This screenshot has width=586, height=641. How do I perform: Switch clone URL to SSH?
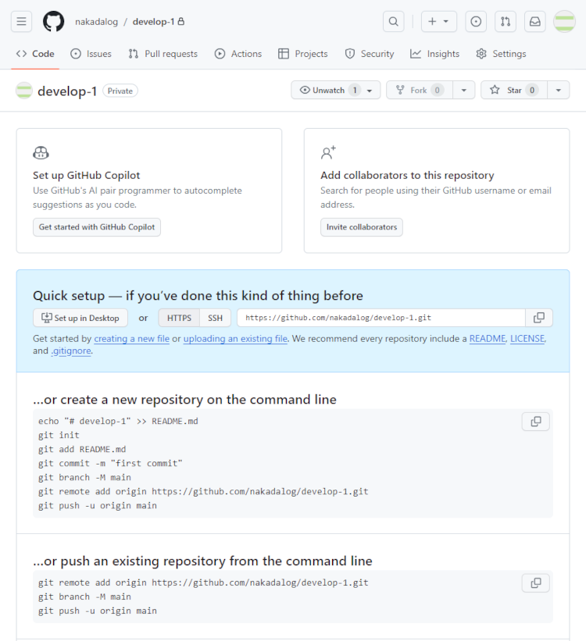click(x=215, y=318)
